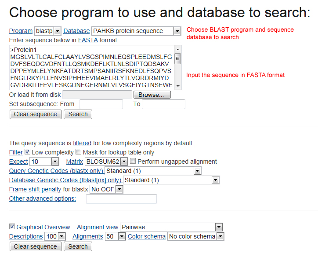Check Perform ungapped alignment option
This screenshot has height=257, width=318.
[133, 162]
